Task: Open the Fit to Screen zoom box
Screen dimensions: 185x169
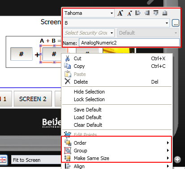Action: [36, 160]
